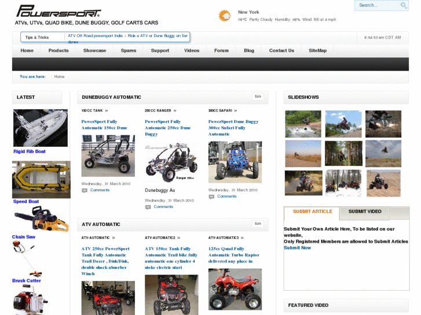Open the white rigid rib boat thumbnail
Image resolution: width=421 pixels, height=315 pixels.
pyautogui.click(x=41, y=128)
